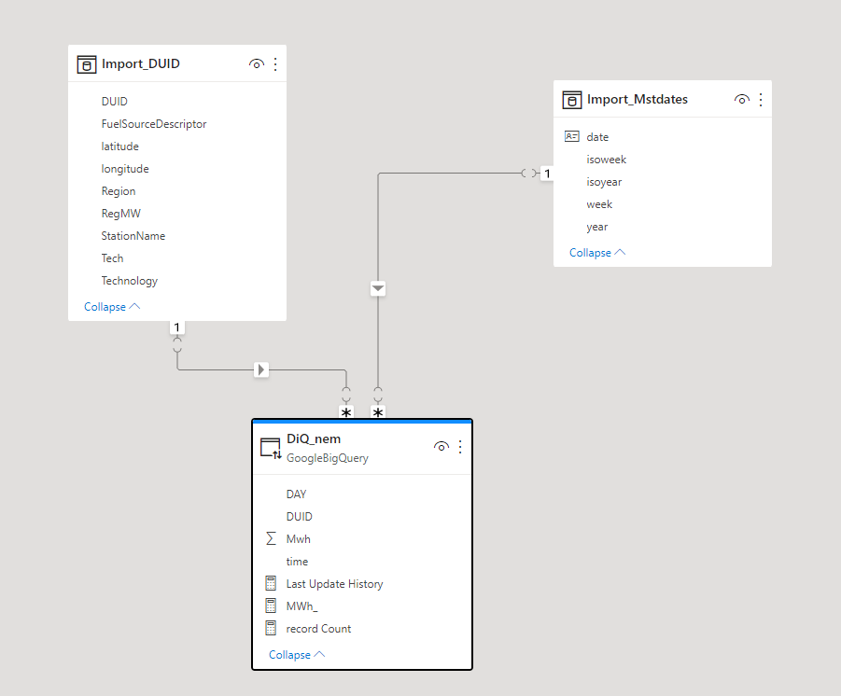Click the icon beside Last Update History
The height and width of the screenshot is (696, 841).
271,583
